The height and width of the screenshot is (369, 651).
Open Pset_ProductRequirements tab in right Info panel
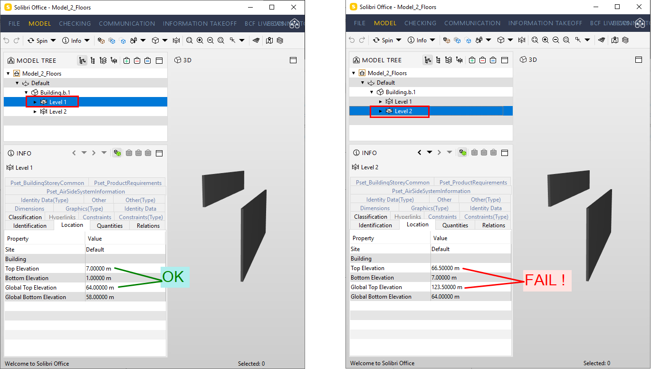(x=473, y=182)
